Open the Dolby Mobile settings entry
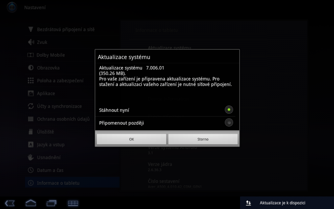 pyautogui.click(x=72, y=55)
